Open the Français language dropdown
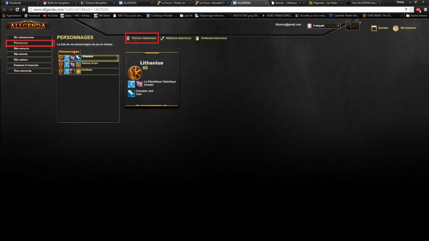This screenshot has height=241, width=429. point(323,26)
